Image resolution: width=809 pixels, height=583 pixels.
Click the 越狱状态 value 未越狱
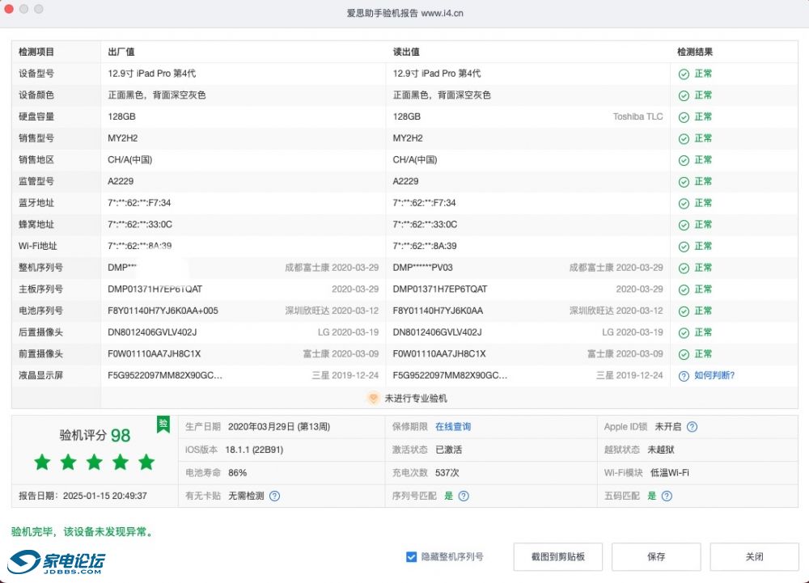point(661,450)
